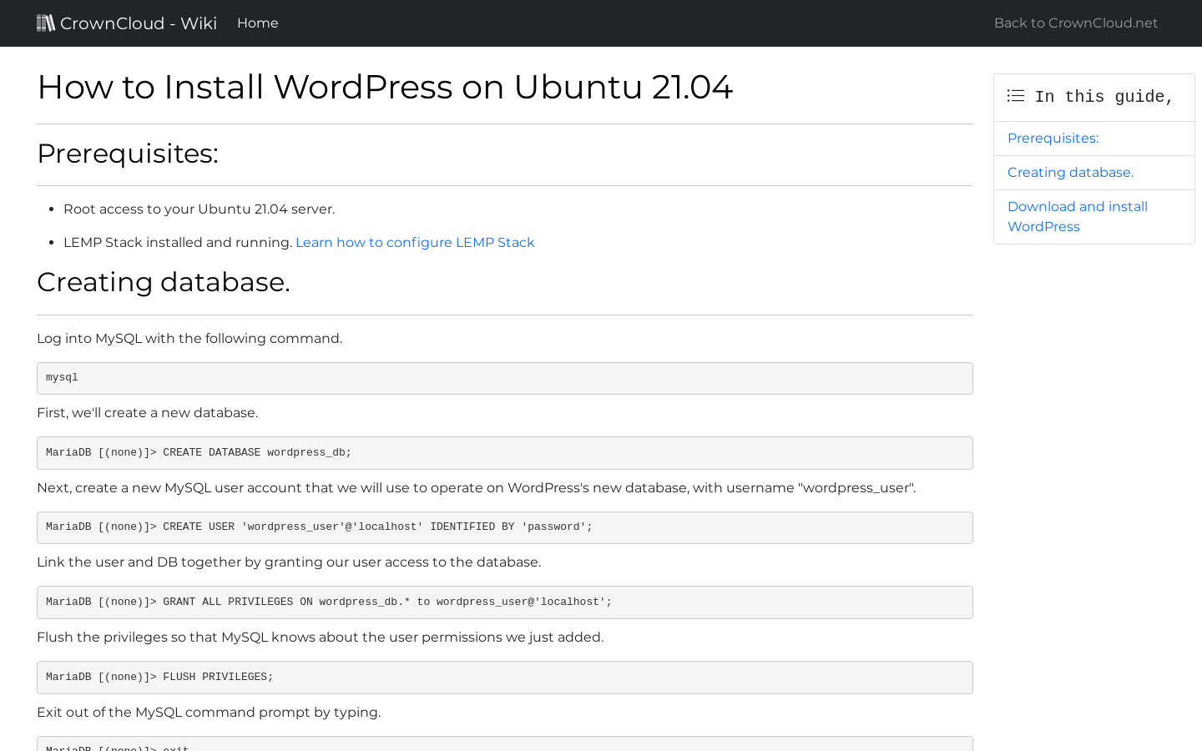Click the exit command code block
1202x751 pixels.
click(x=504, y=745)
